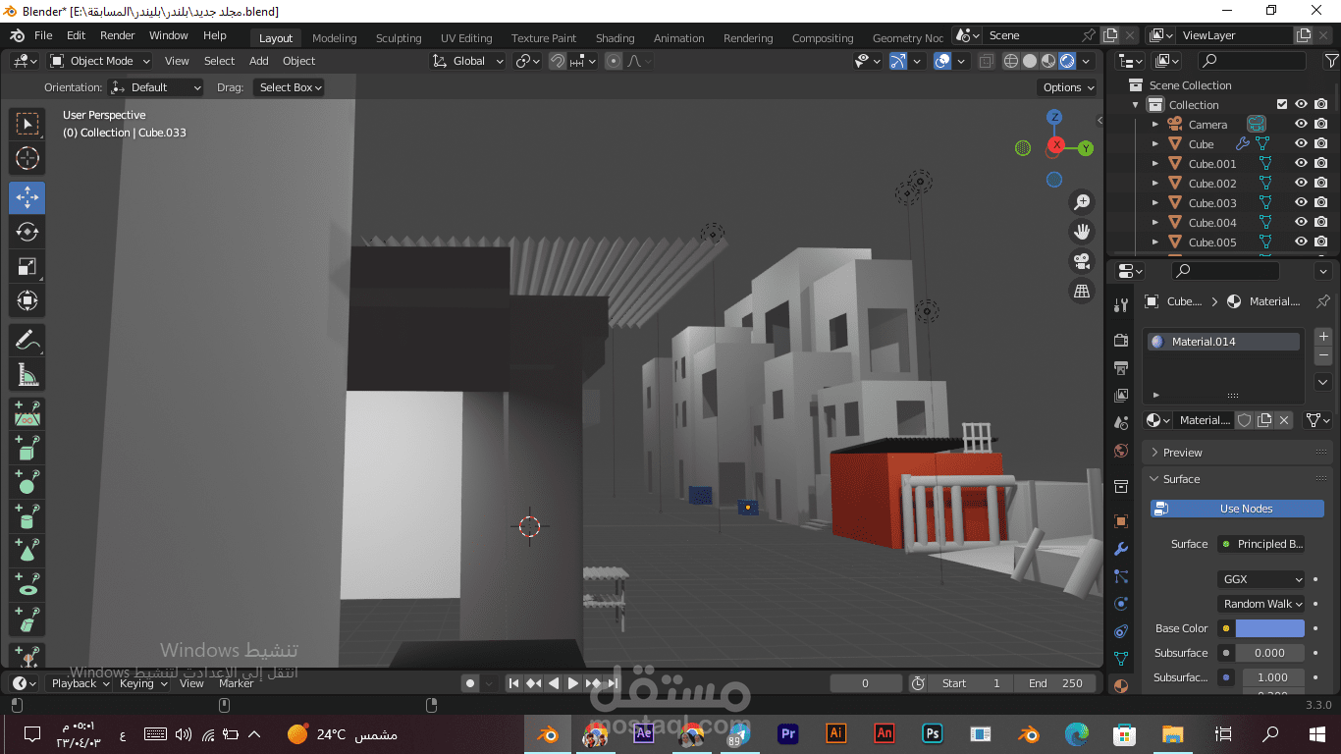Activate the Move tool
Viewport: 1341px width, 754px height.
(27, 198)
